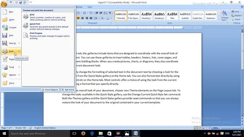Apply the Subtitle style
The image size is (244, 137).
click(x=185, y=16)
